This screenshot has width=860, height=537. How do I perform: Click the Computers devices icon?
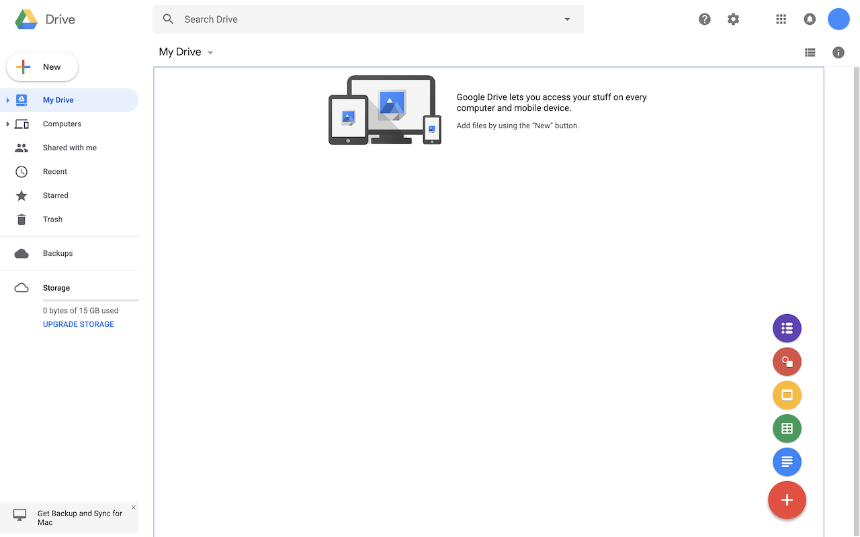point(21,124)
